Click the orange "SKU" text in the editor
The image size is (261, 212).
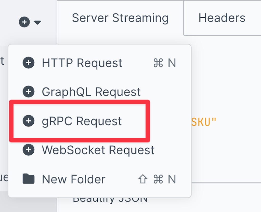click(203, 122)
